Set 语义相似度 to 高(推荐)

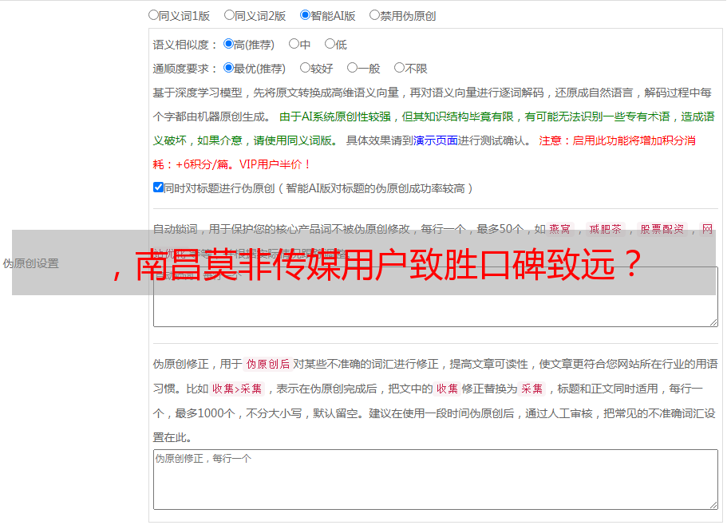tap(228, 44)
